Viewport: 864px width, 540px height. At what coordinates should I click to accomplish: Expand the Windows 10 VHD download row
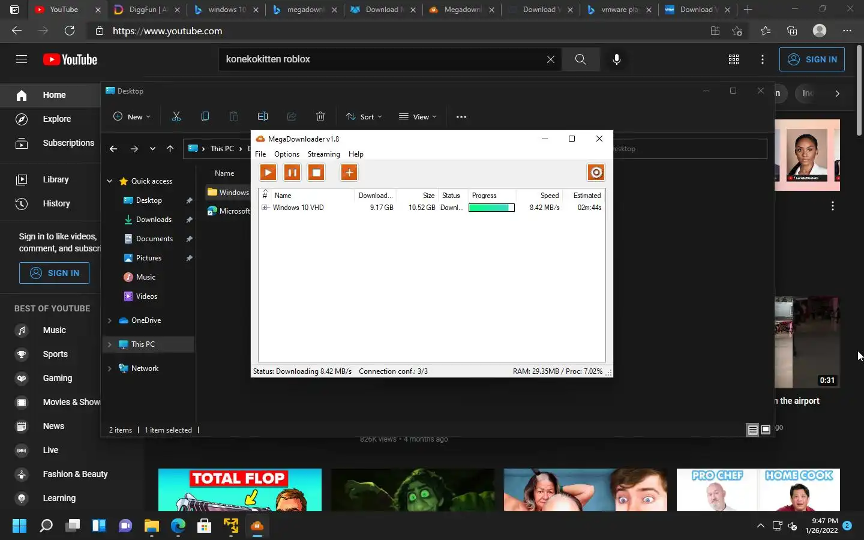point(265,208)
